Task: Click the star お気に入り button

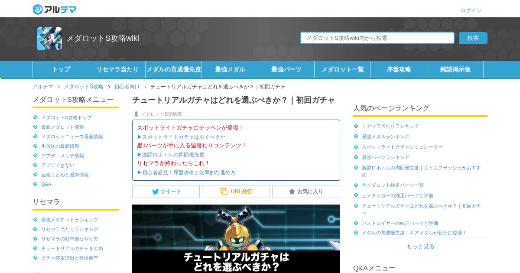Action: pos(306,192)
